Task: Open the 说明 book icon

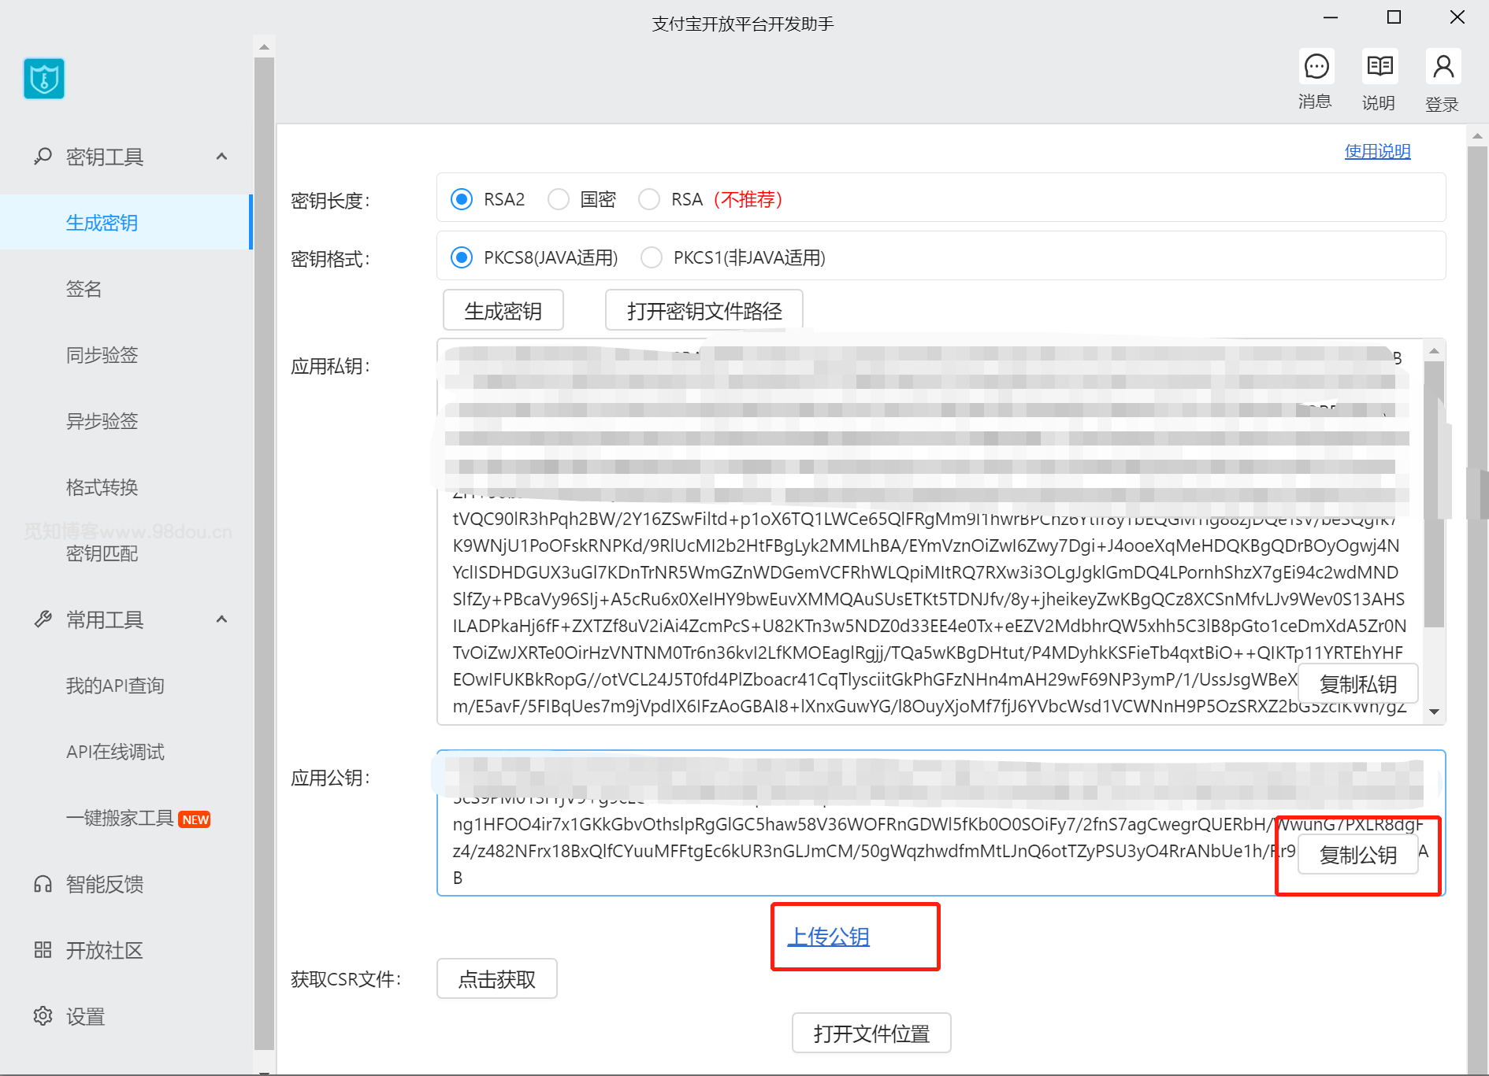Action: (x=1379, y=67)
